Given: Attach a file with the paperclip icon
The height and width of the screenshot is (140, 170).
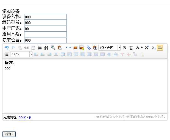Looking at the screenshot, I should 89,48.
